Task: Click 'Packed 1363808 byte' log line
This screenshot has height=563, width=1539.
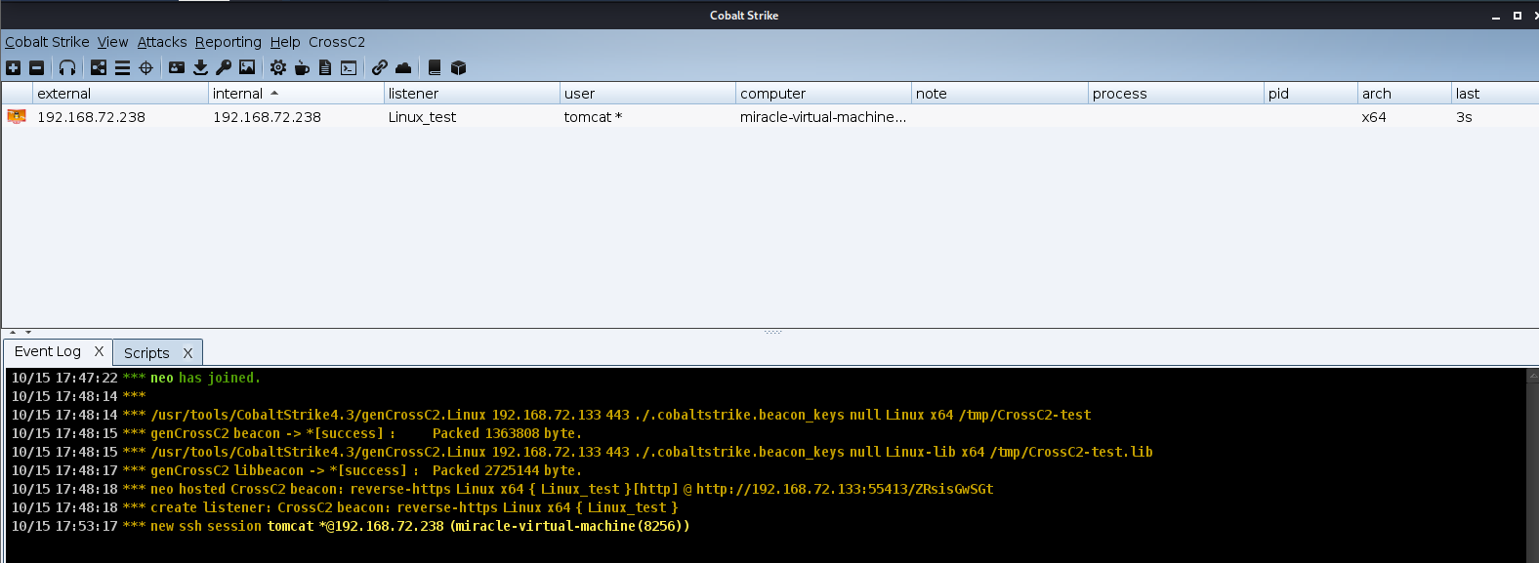Action: (x=296, y=433)
